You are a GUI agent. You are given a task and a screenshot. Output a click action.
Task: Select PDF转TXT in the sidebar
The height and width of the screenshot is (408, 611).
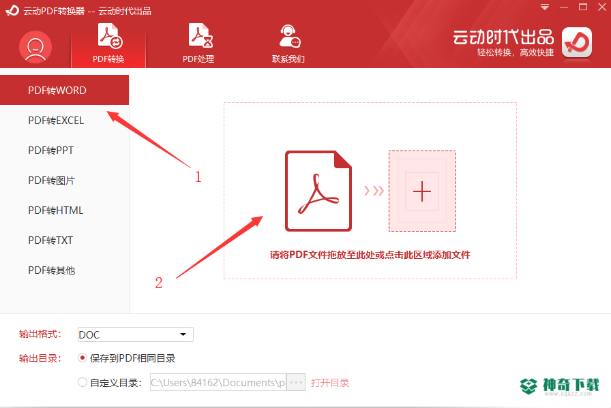coord(64,240)
